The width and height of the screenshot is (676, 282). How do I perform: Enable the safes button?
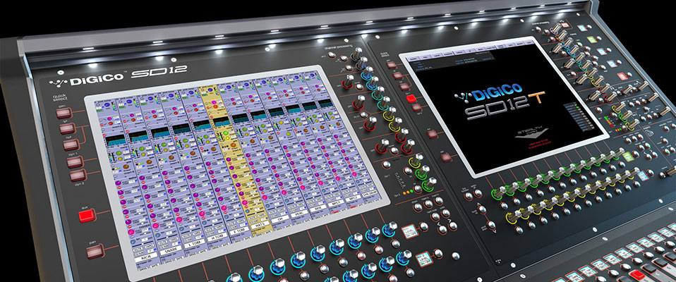pos(446,213)
